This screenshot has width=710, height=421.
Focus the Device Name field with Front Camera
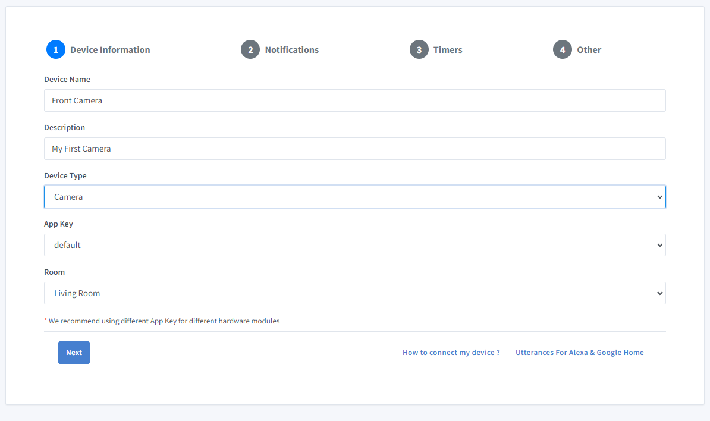[354, 100]
